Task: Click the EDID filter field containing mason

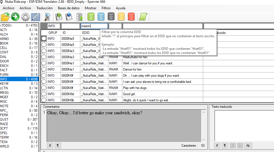Action: (94, 26)
